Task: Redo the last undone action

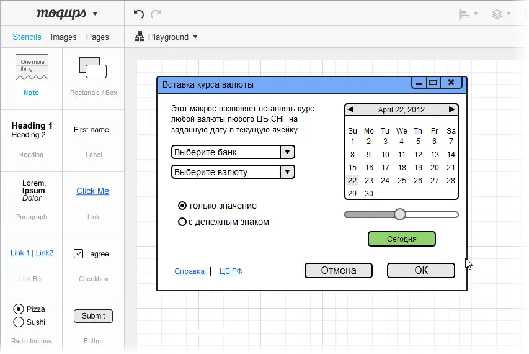Action: (156, 14)
